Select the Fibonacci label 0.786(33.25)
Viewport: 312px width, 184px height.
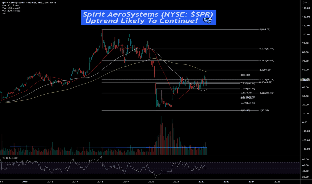266,93
